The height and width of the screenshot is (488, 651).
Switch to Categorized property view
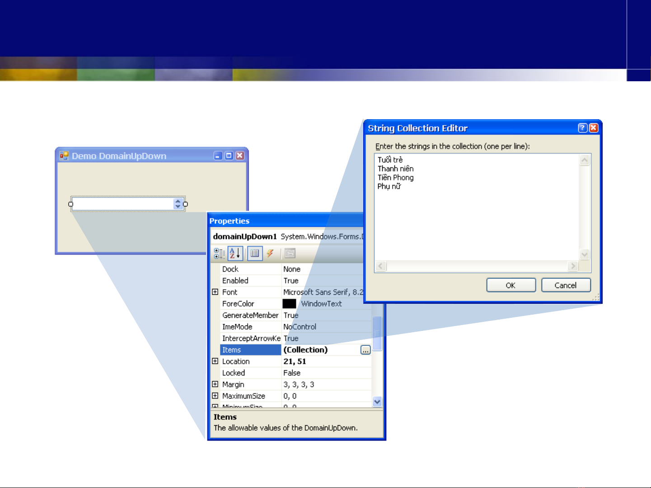pos(220,254)
